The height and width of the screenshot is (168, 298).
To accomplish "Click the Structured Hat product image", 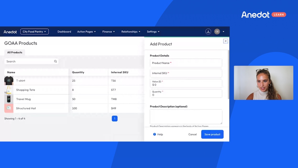I will [9, 108].
